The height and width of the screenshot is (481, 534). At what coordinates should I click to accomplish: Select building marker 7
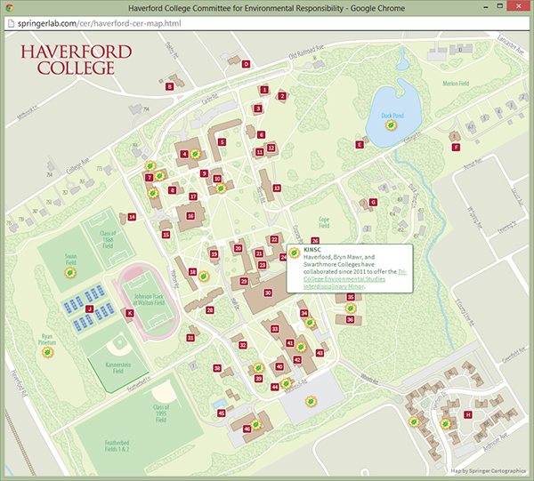[149, 178]
